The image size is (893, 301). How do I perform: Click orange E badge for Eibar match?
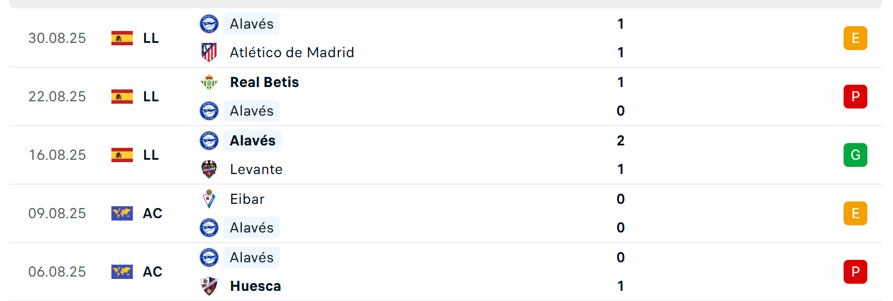(x=855, y=213)
